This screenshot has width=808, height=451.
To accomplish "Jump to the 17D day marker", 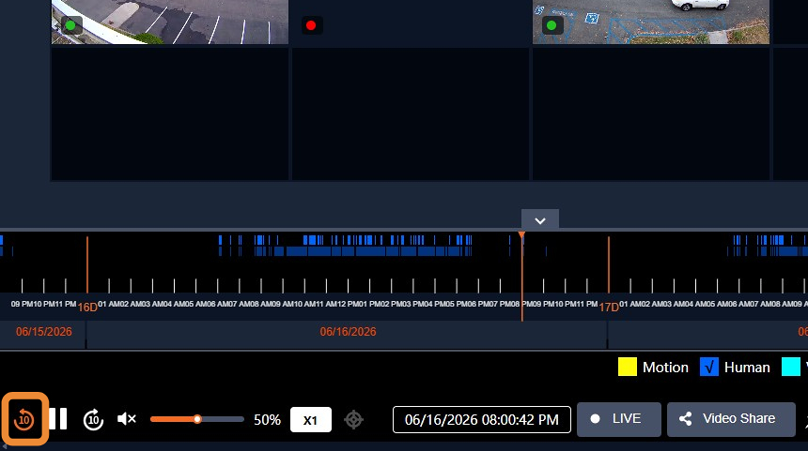I will click(609, 307).
